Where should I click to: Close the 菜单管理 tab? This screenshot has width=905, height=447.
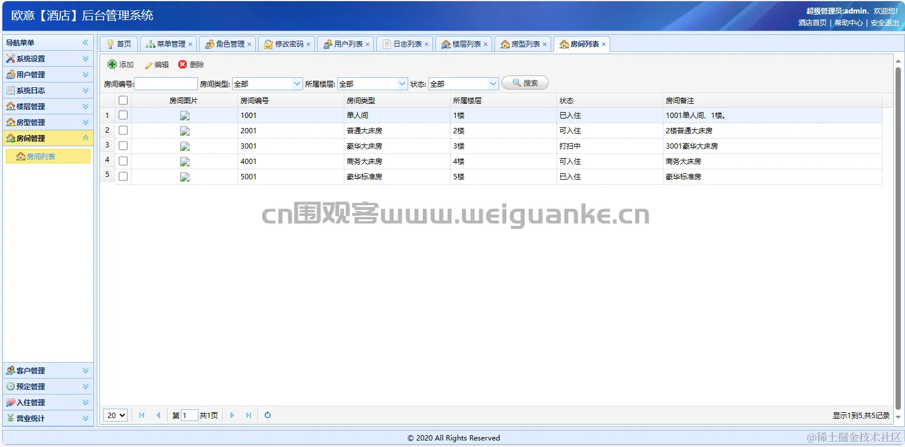tap(190, 44)
